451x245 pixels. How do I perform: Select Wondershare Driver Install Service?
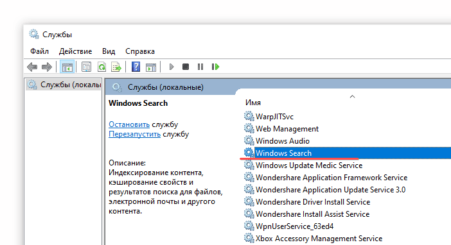point(313,202)
